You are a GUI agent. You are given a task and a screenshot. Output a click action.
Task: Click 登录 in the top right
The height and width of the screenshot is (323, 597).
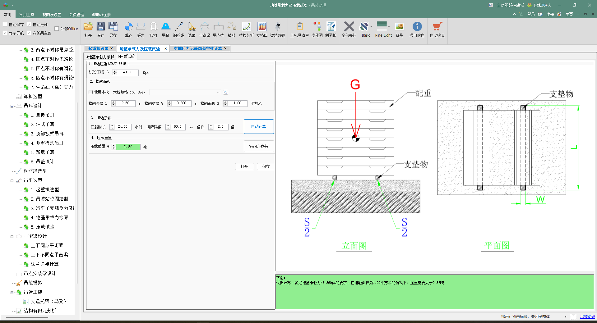[531, 14]
